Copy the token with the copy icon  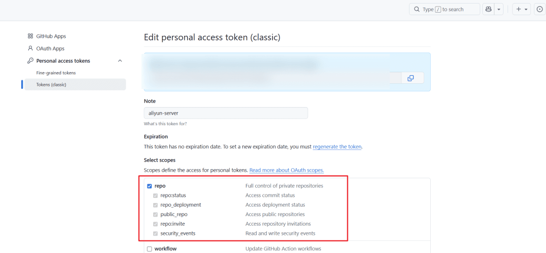(411, 78)
